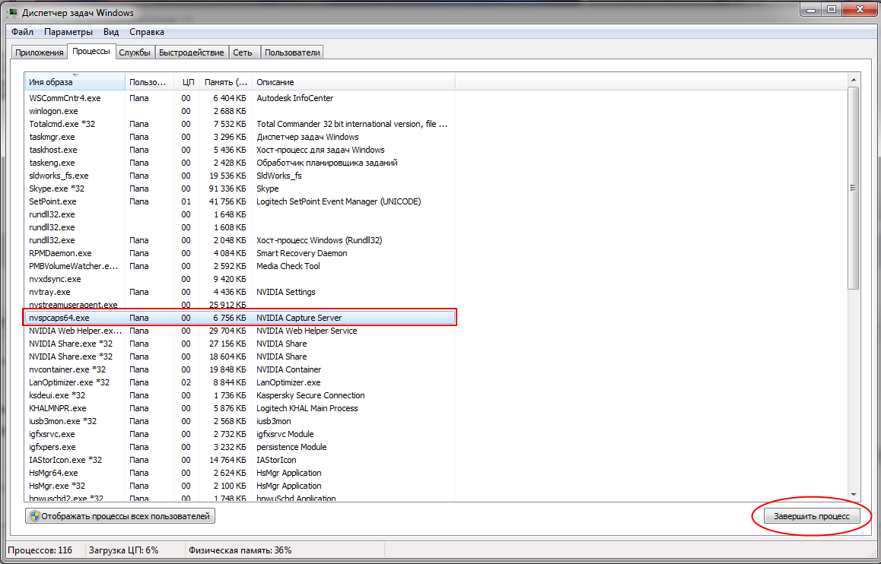Select the igfxpers.exe process row
Image resolution: width=881 pixels, height=564 pixels.
tap(240, 447)
